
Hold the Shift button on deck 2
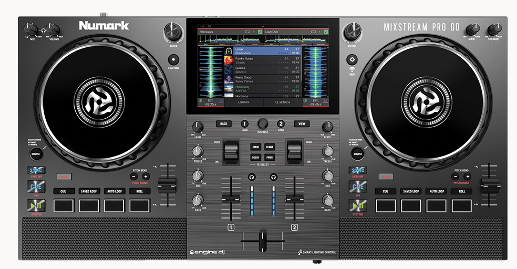pos(386,177)
